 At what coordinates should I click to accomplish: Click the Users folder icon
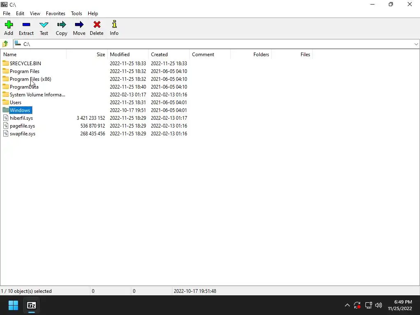pos(6,102)
